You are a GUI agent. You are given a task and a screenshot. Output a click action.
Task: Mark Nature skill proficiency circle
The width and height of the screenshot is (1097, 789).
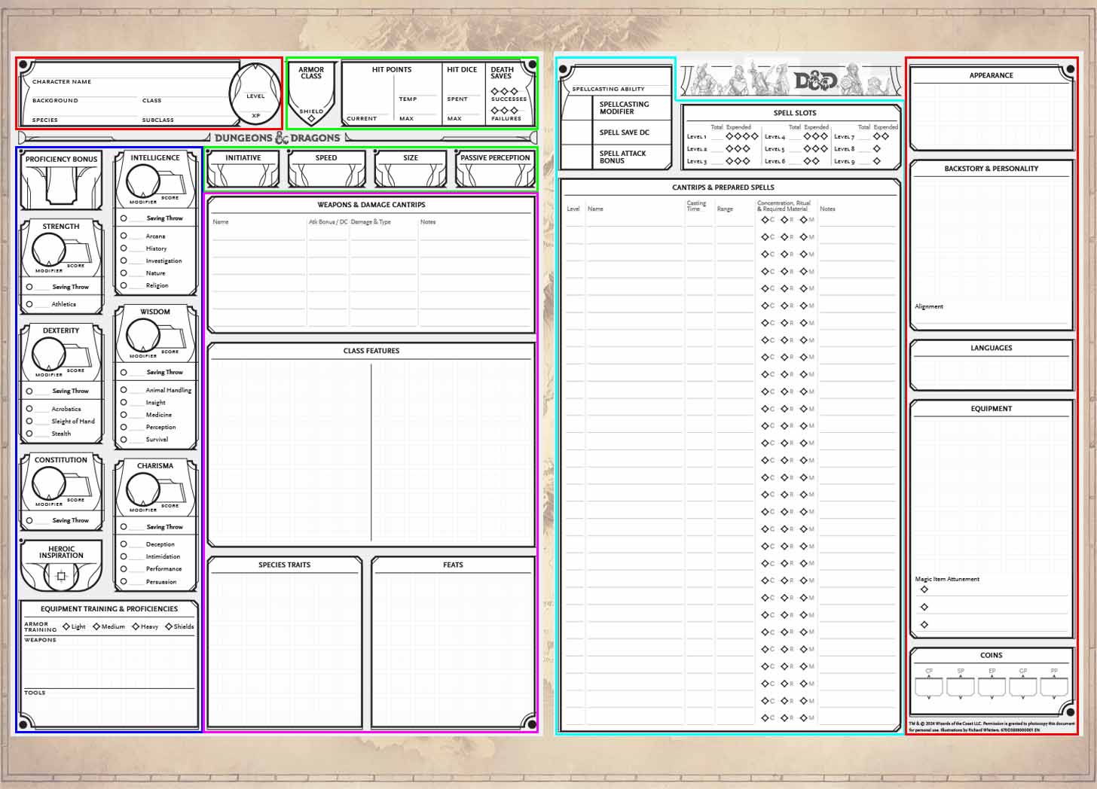(x=124, y=273)
